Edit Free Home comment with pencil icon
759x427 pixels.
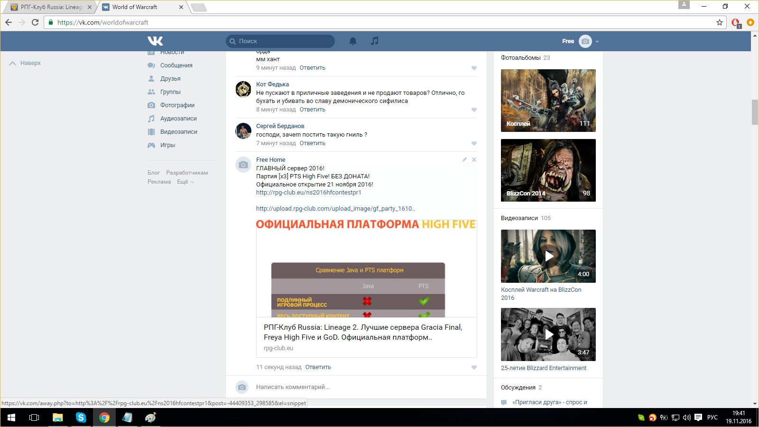(464, 160)
